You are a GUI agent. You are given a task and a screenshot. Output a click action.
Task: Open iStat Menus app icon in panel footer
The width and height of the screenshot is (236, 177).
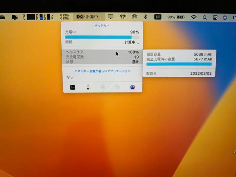pyautogui.click(x=132, y=87)
